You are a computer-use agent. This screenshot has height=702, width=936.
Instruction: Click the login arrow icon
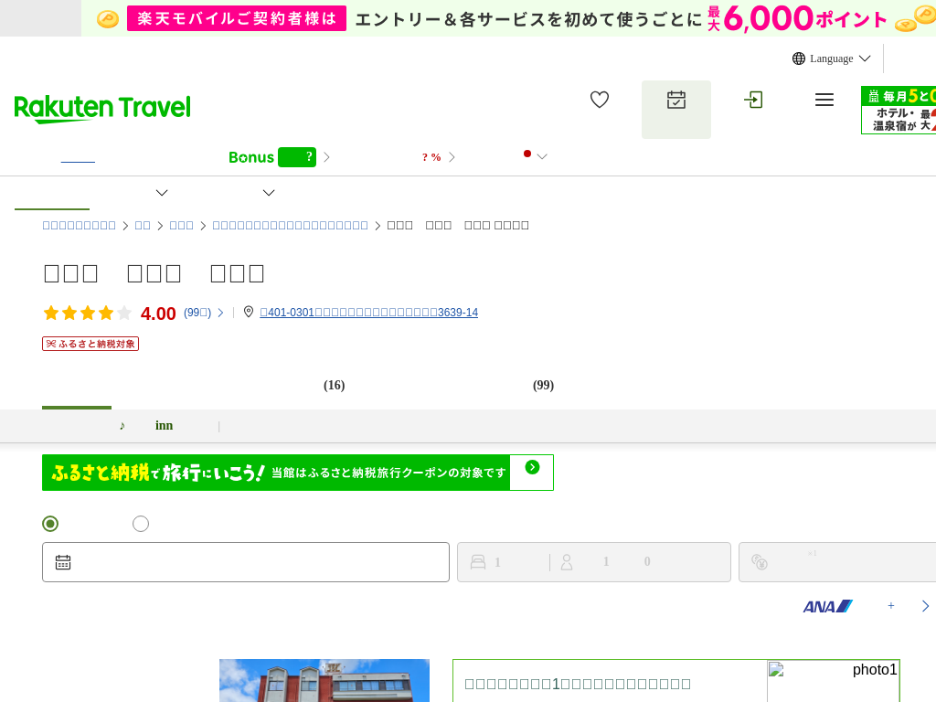(x=753, y=100)
